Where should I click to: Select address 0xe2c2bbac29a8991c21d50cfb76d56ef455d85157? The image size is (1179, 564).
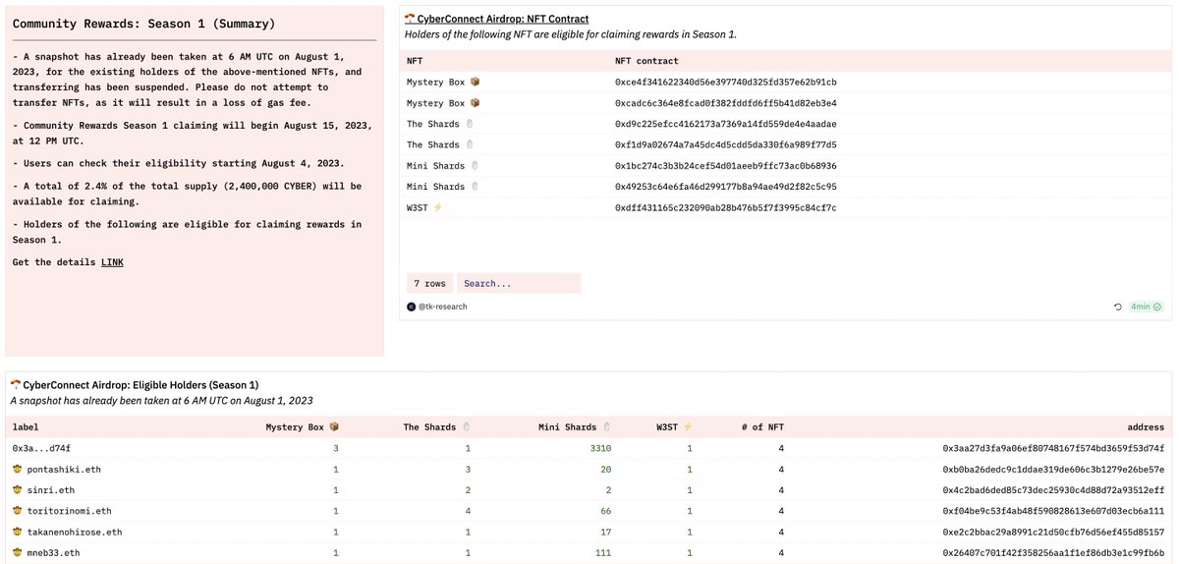coord(1053,532)
